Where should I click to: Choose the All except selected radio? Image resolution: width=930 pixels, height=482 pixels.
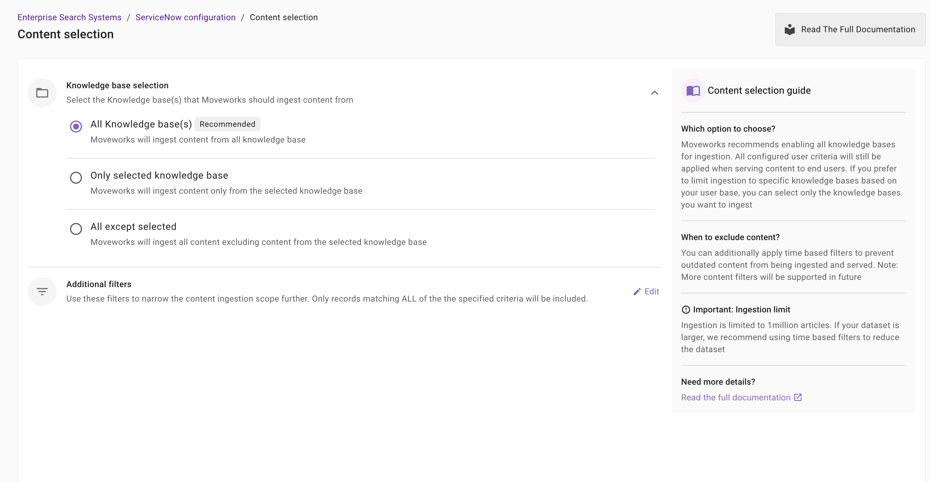(76, 229)
